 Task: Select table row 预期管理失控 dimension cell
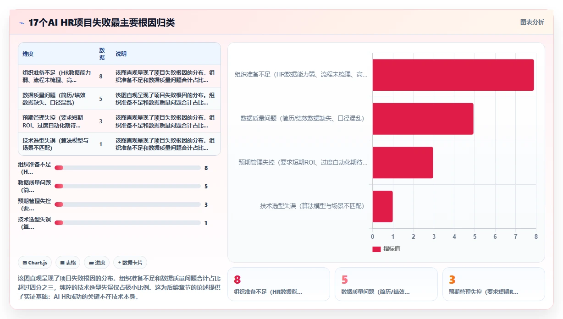click(57, 121)
